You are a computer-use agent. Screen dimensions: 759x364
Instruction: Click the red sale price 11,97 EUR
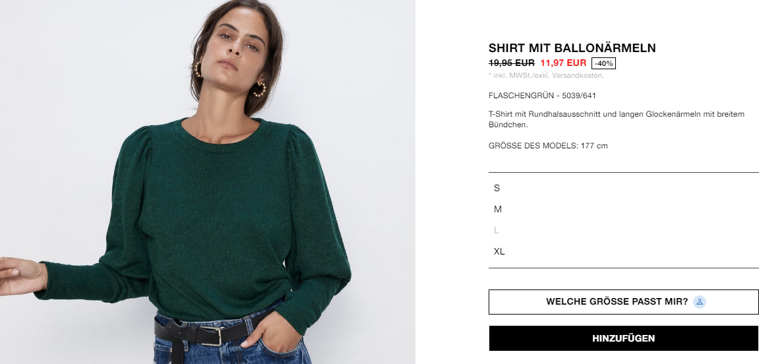pyautogui.click(x=563, y=63)
